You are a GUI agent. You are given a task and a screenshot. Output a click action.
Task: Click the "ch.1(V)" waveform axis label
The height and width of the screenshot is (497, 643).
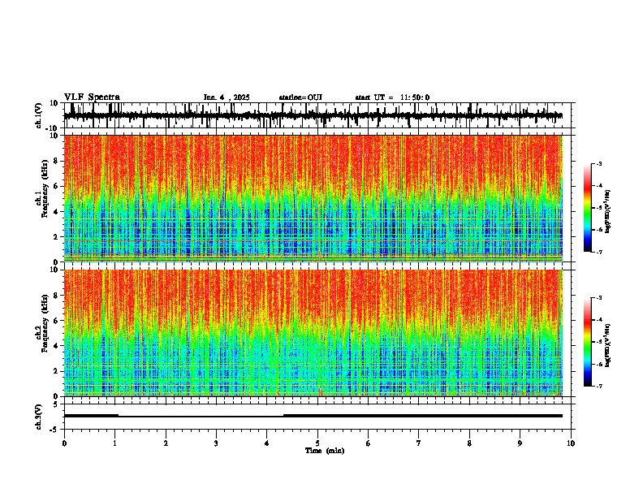[x=39, y=115]
